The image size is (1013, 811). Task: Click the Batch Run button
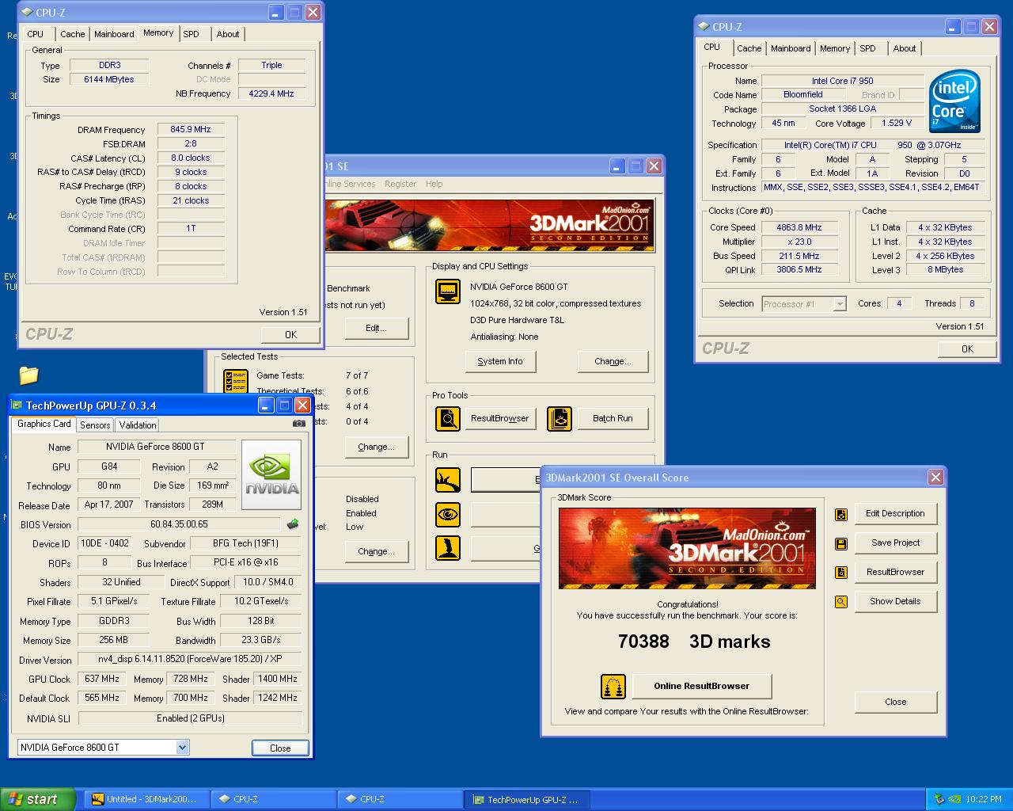click(x=613, y=418)
